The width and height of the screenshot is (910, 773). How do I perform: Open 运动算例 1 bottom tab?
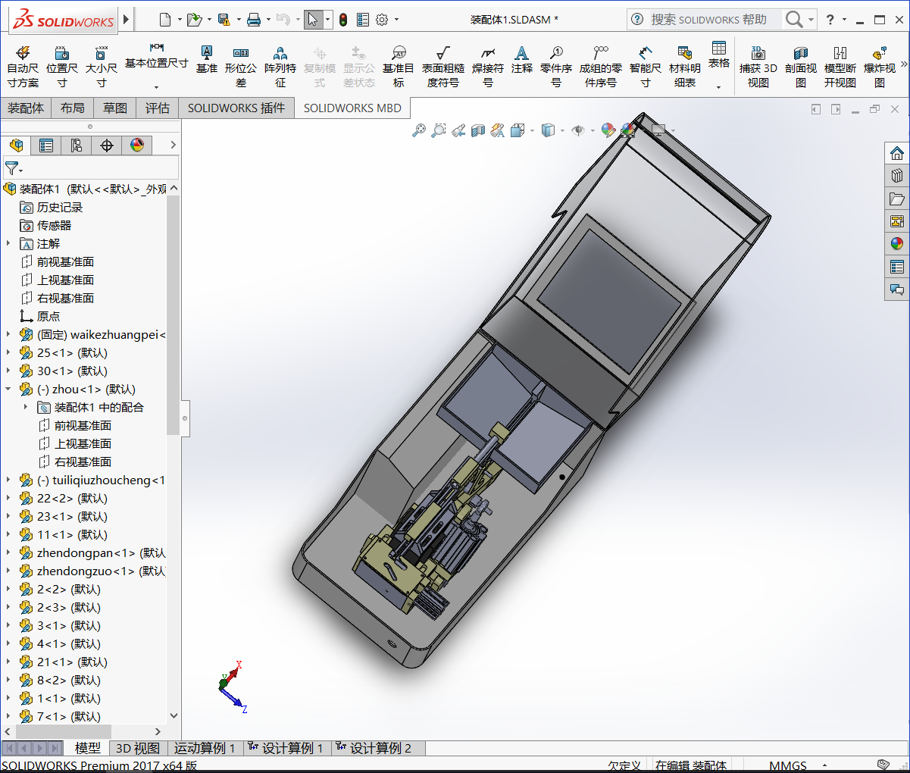(x=205, y=748)
